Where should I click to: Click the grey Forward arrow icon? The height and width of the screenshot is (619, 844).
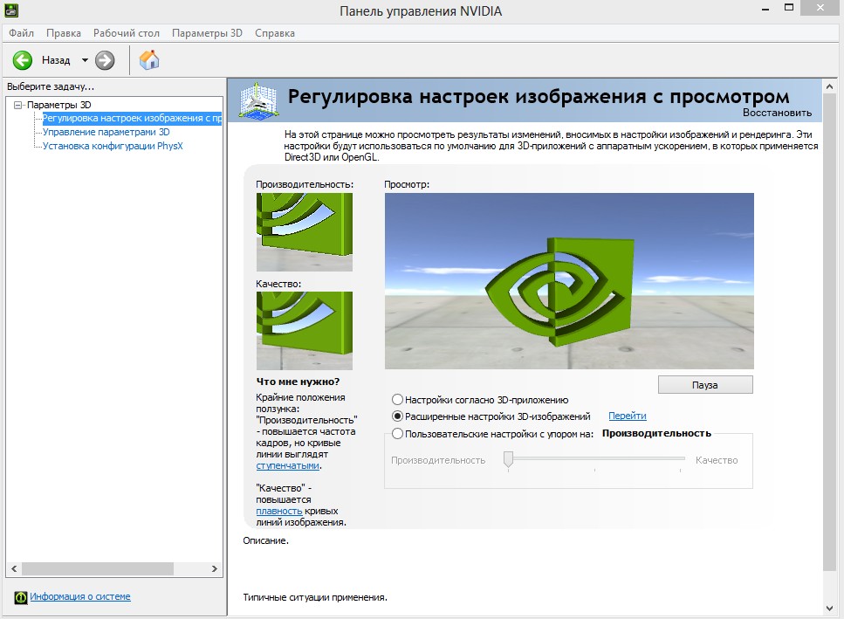coord(105,60)
